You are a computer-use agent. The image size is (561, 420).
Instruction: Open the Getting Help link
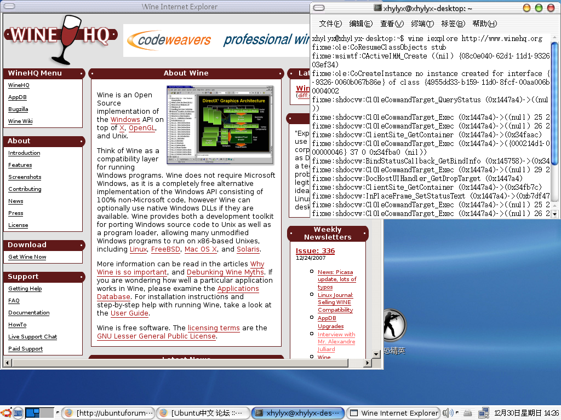[25, 289]
